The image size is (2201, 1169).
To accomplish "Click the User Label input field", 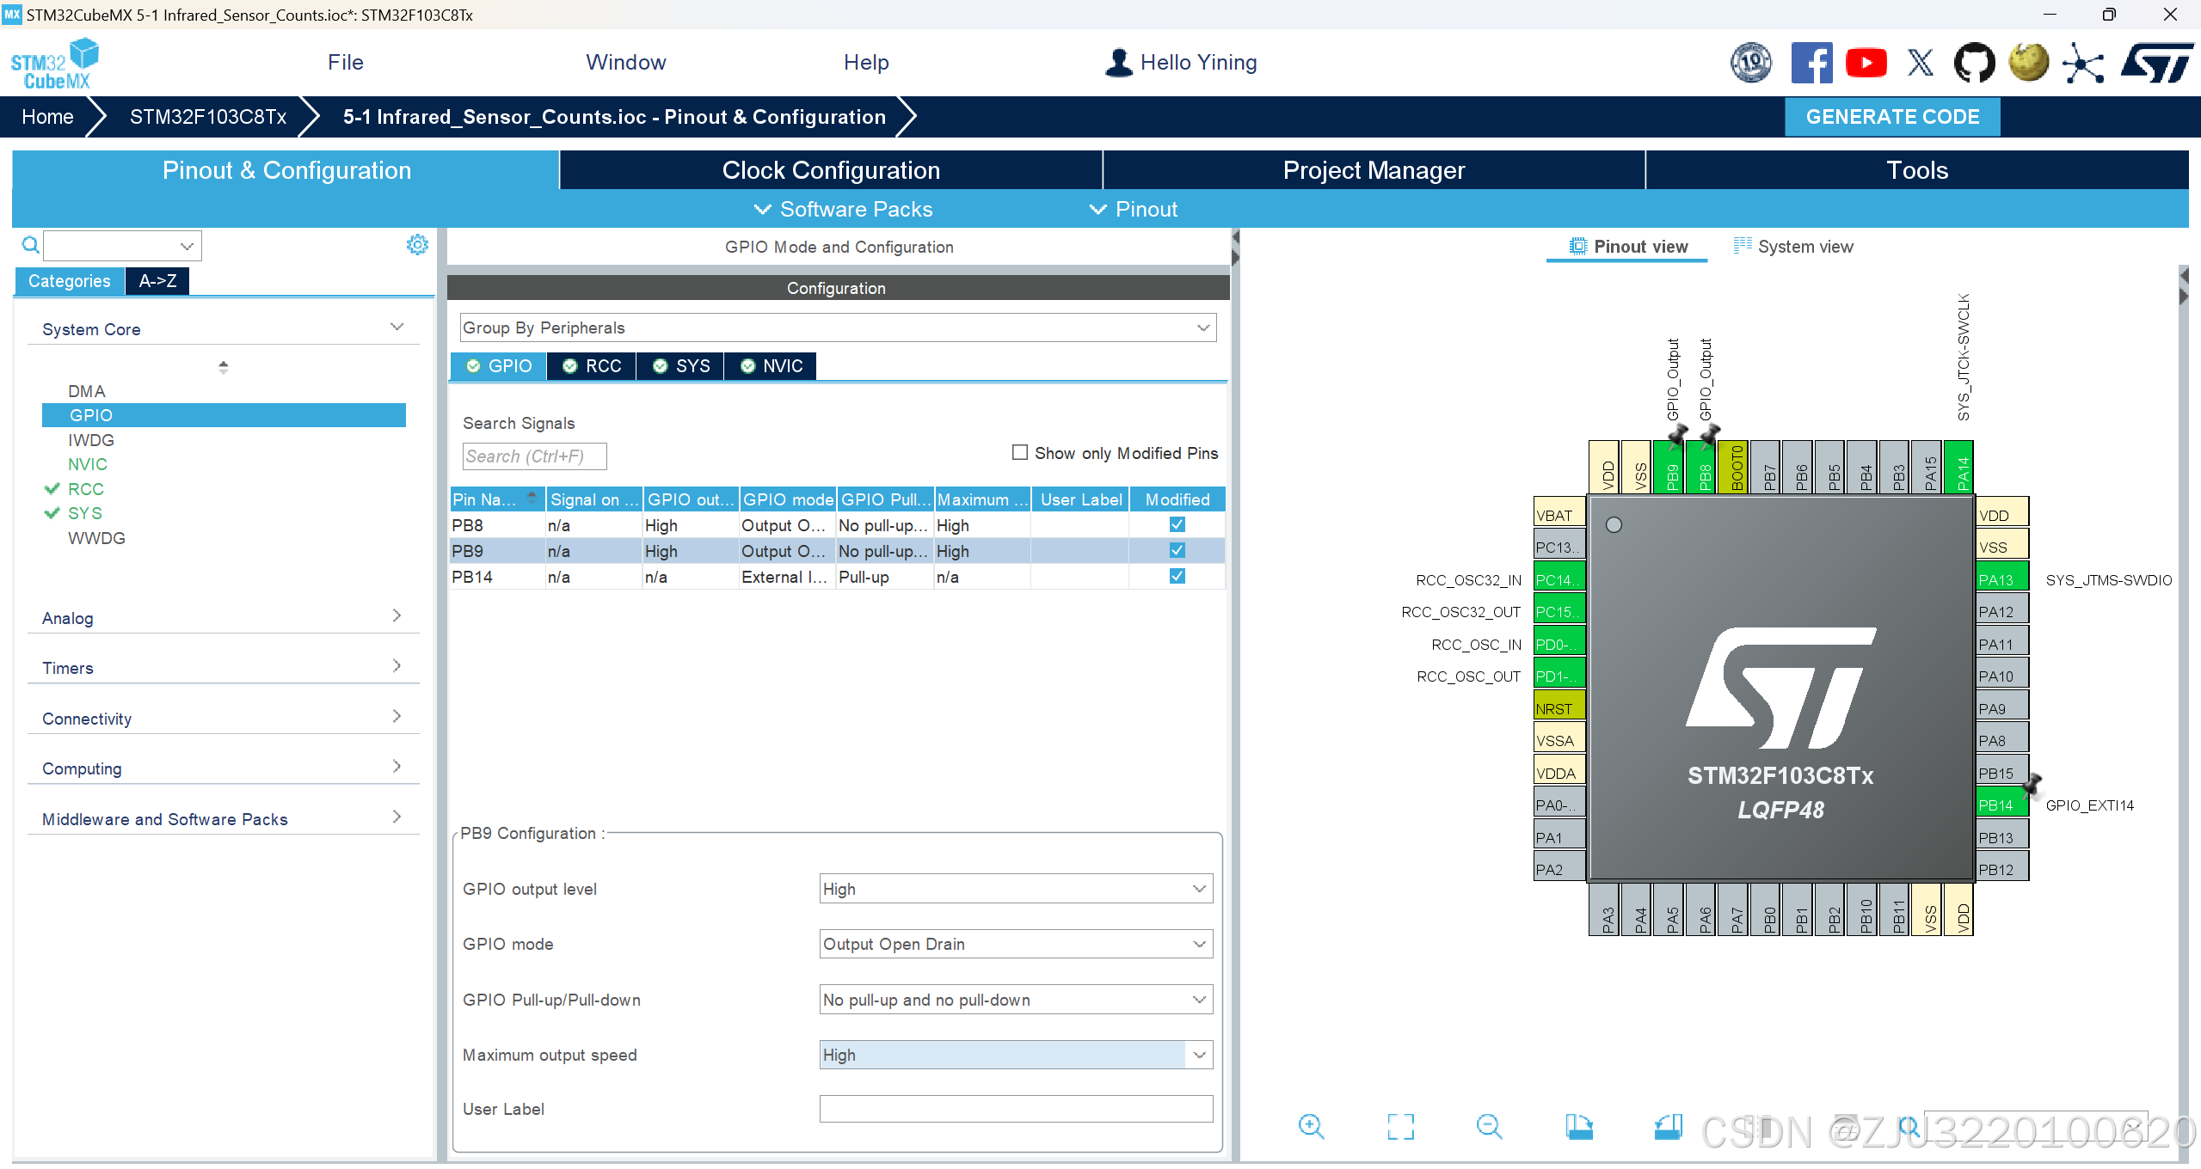I will pyautogui.click(x=1016, y=1109).
